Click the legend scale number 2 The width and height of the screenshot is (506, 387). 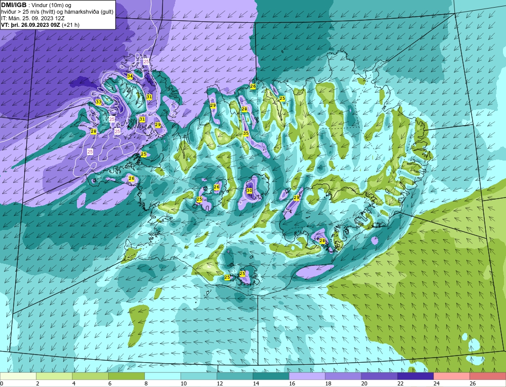(x=38, y=383)
